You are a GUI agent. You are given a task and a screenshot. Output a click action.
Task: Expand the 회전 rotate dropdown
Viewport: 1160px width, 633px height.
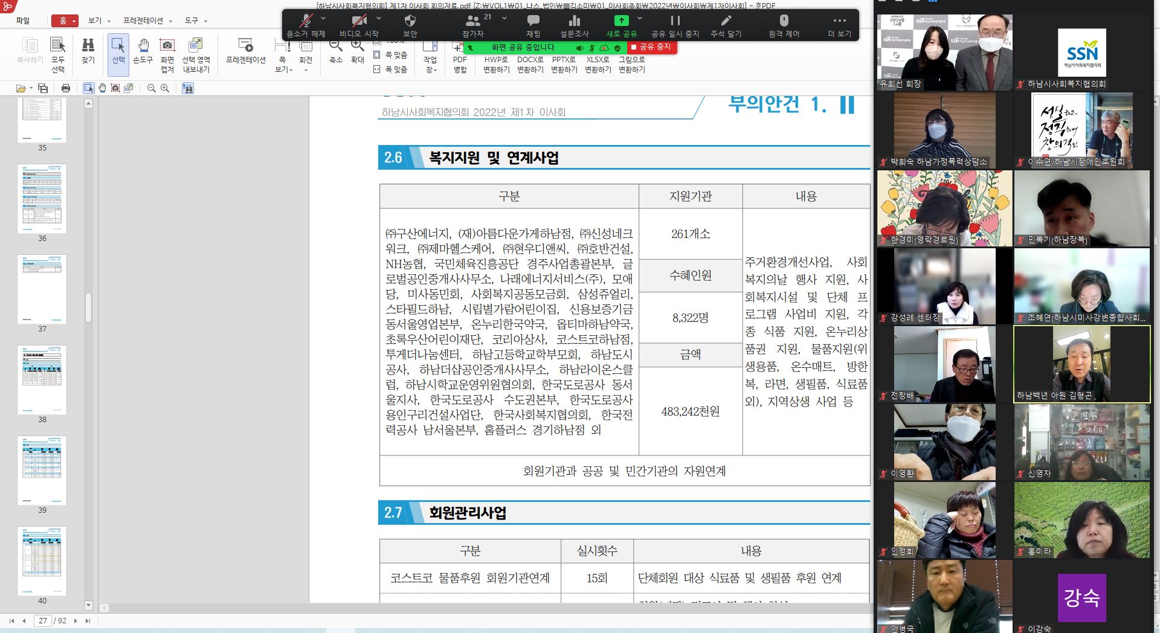(x=306, y=70)
